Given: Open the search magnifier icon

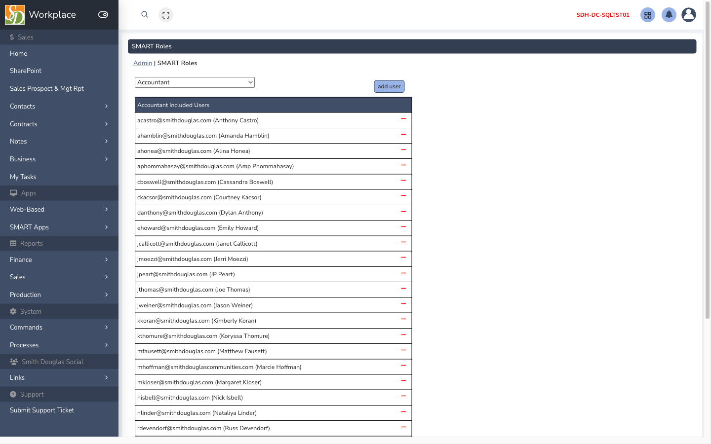Looking at the screenshot, I should (x=145, y=15).
